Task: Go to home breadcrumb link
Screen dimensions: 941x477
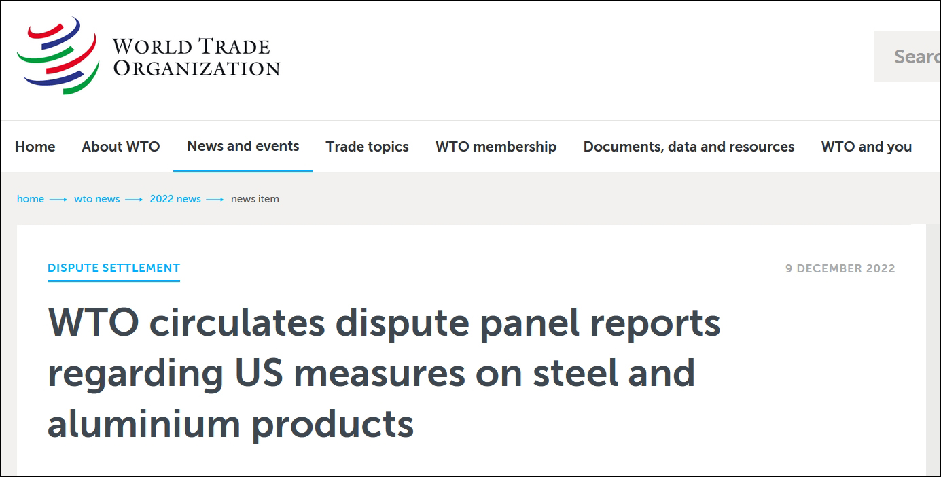Action: tap(31, 199)
